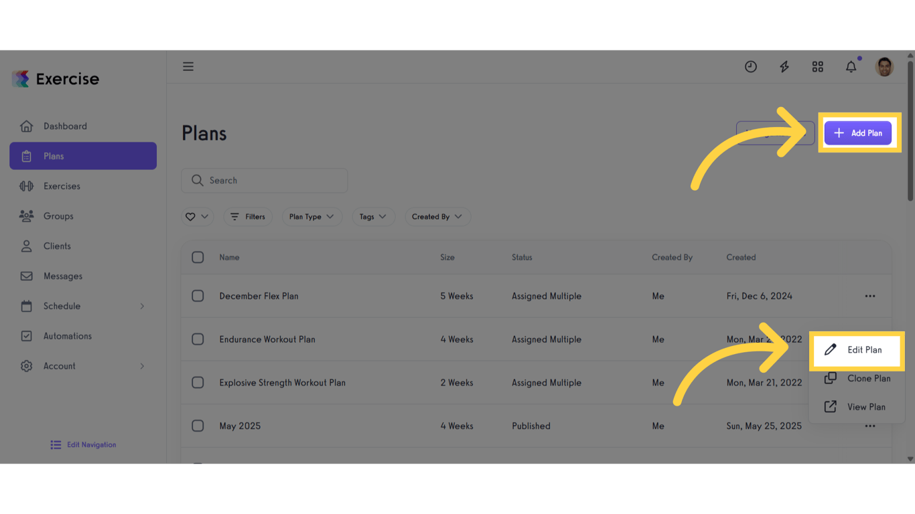The image size is (915, 514).
Task: Expand the Created By filter
Action: 437,216
